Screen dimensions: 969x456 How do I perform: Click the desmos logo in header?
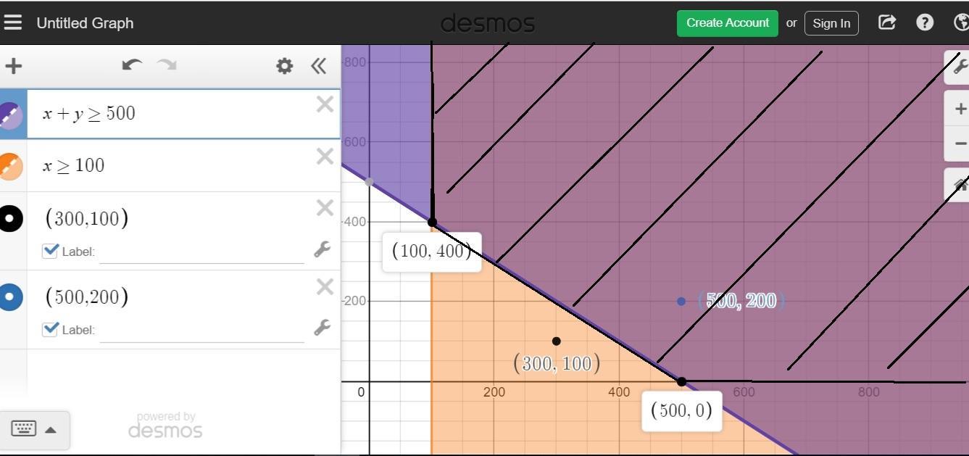point(488,23)
